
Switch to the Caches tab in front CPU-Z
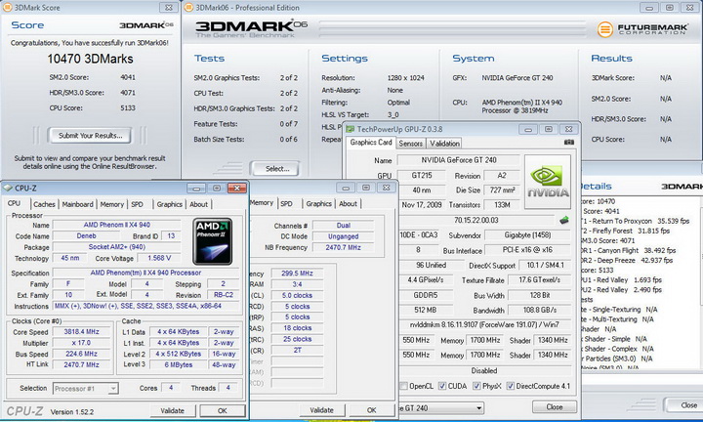[x=44, y=204]
